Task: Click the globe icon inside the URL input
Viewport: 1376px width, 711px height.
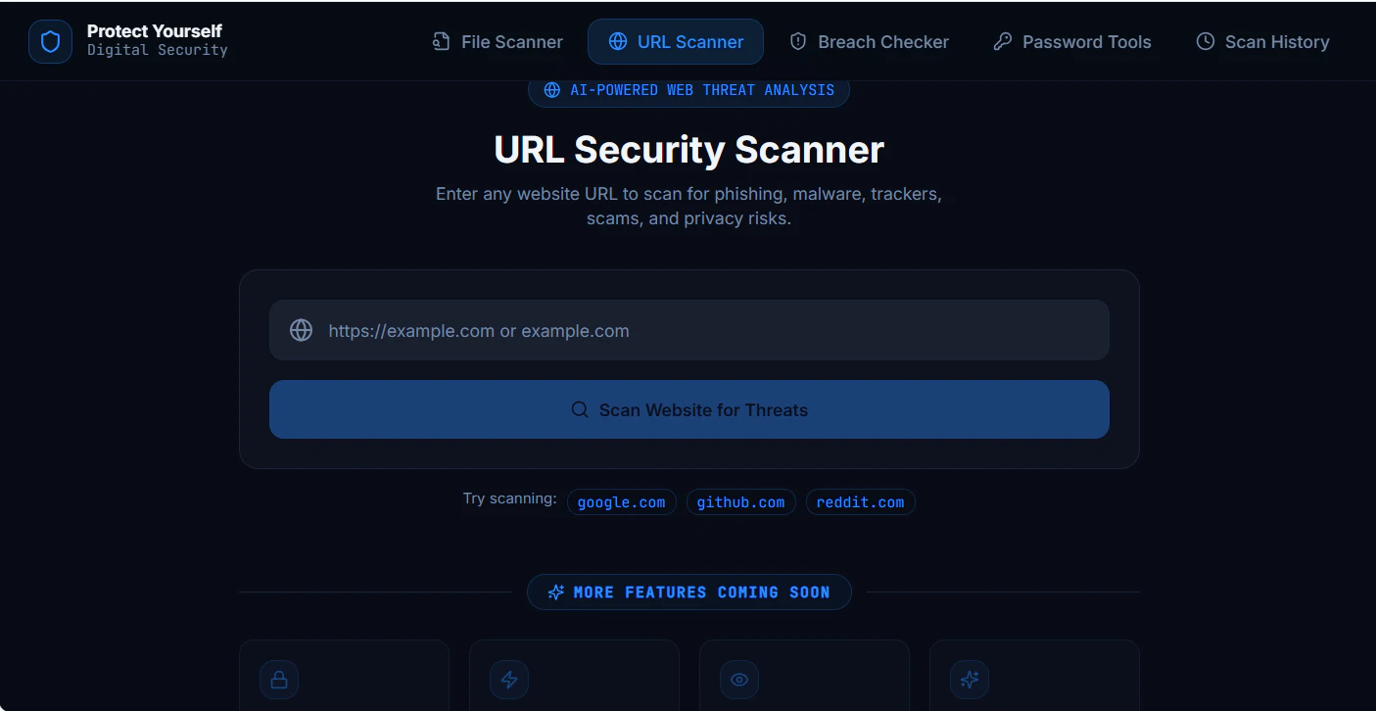Action: pos(301,330)
